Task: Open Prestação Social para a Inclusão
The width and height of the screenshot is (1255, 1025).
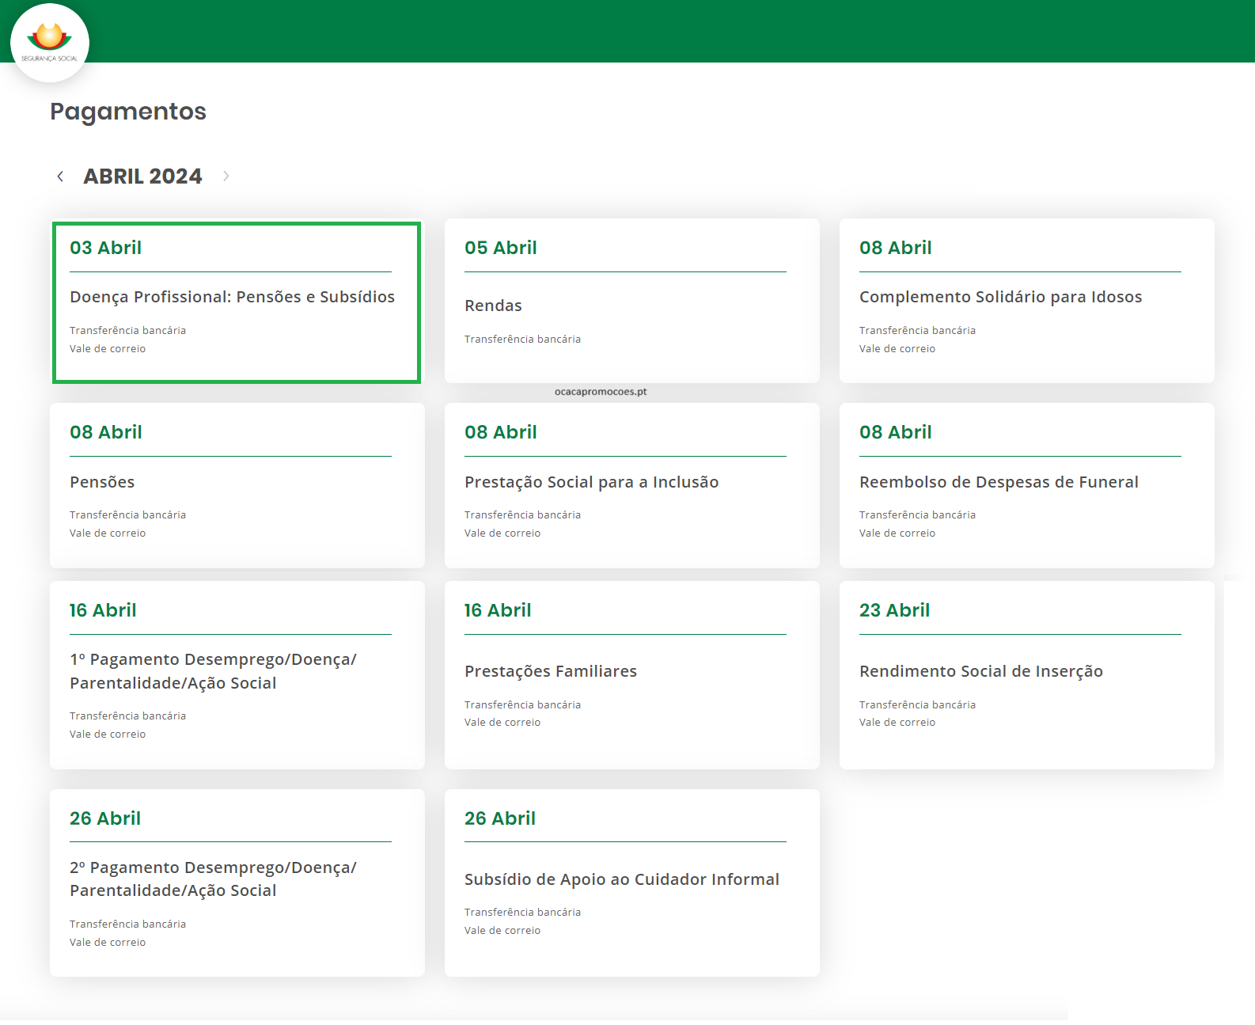Action: pos(591,483)
